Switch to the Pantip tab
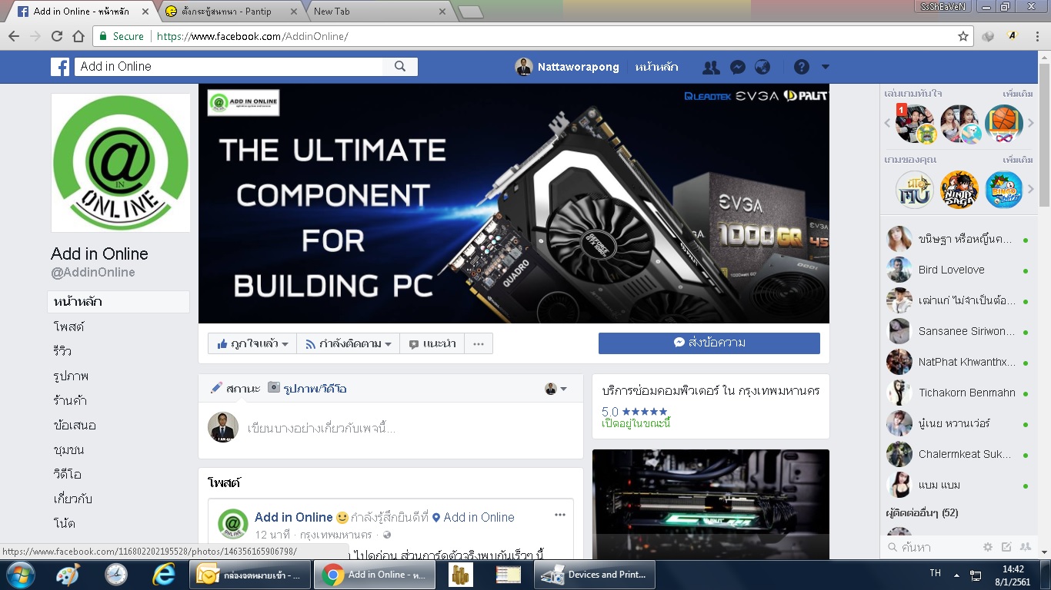The width and height of the screenshot is (1051, 590). (231, 12)
